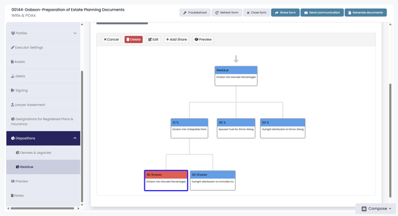The image size is (398, 216).
Task: Click the Assets document icon
Action: pyautogui.click(x=12, y=62)
